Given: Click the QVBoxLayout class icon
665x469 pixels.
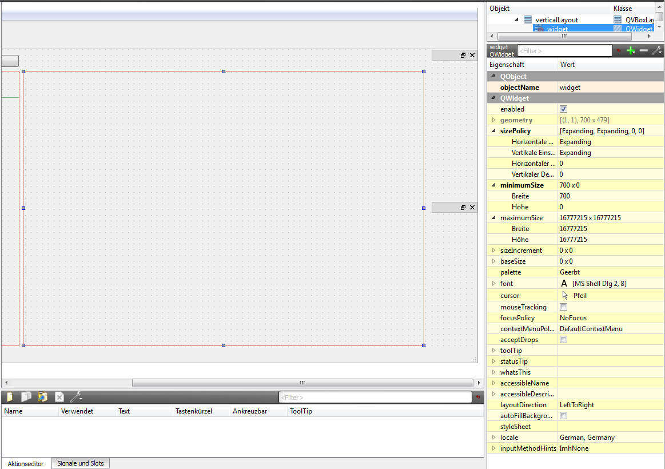Looking at the screenshot, I should click(x=618, y=19).
